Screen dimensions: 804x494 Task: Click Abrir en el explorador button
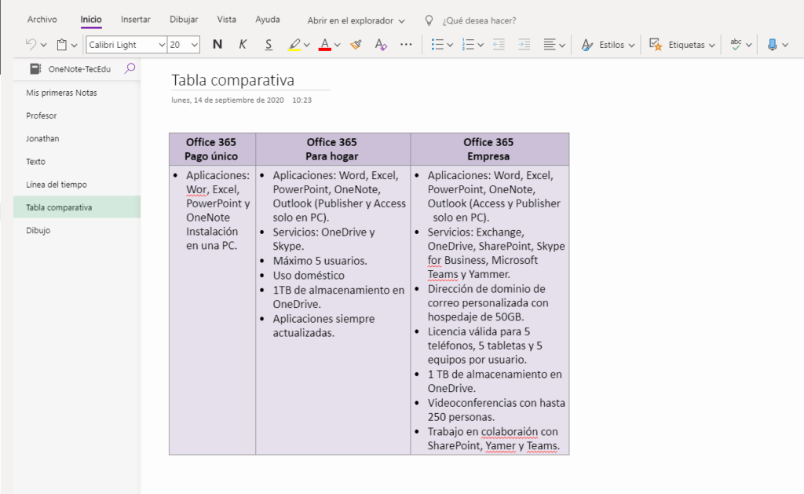[x=356, y=20]
